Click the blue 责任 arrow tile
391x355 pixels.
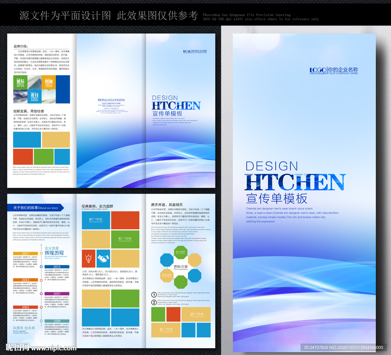point(34,96)
